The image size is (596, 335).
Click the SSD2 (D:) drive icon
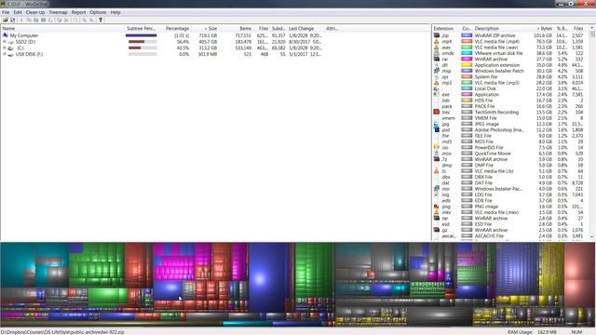click(x=11, y=42)
